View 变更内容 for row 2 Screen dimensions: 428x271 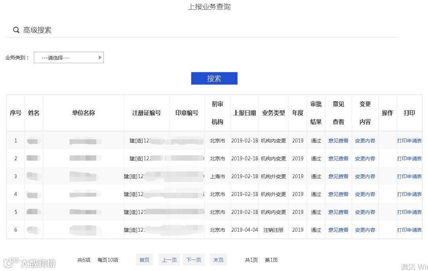(365, 158)
